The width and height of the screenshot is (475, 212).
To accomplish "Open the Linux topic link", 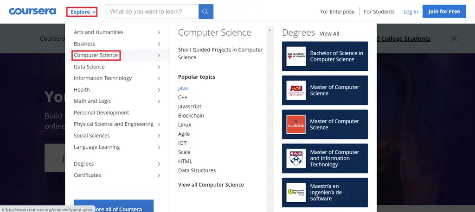I will click(185, 125).
